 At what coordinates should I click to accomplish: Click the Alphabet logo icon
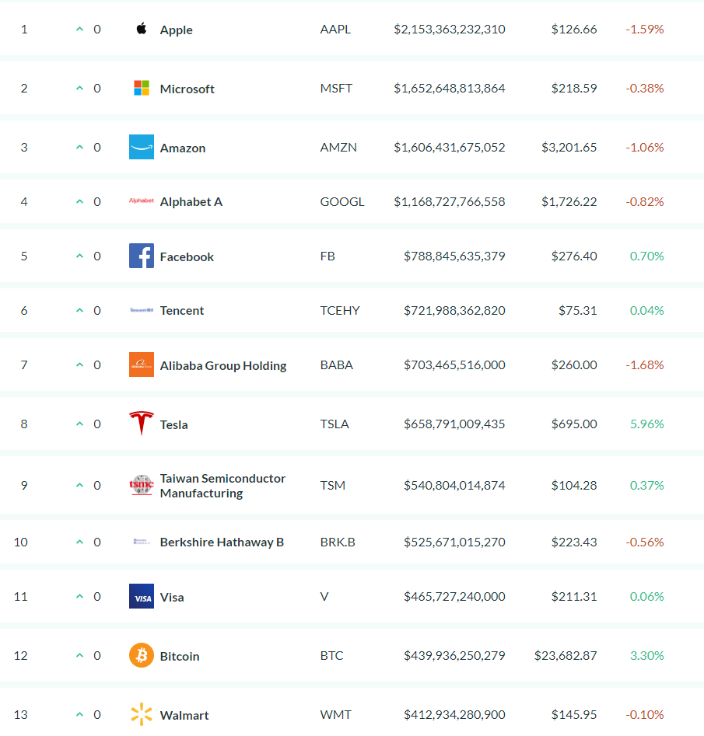142,201
